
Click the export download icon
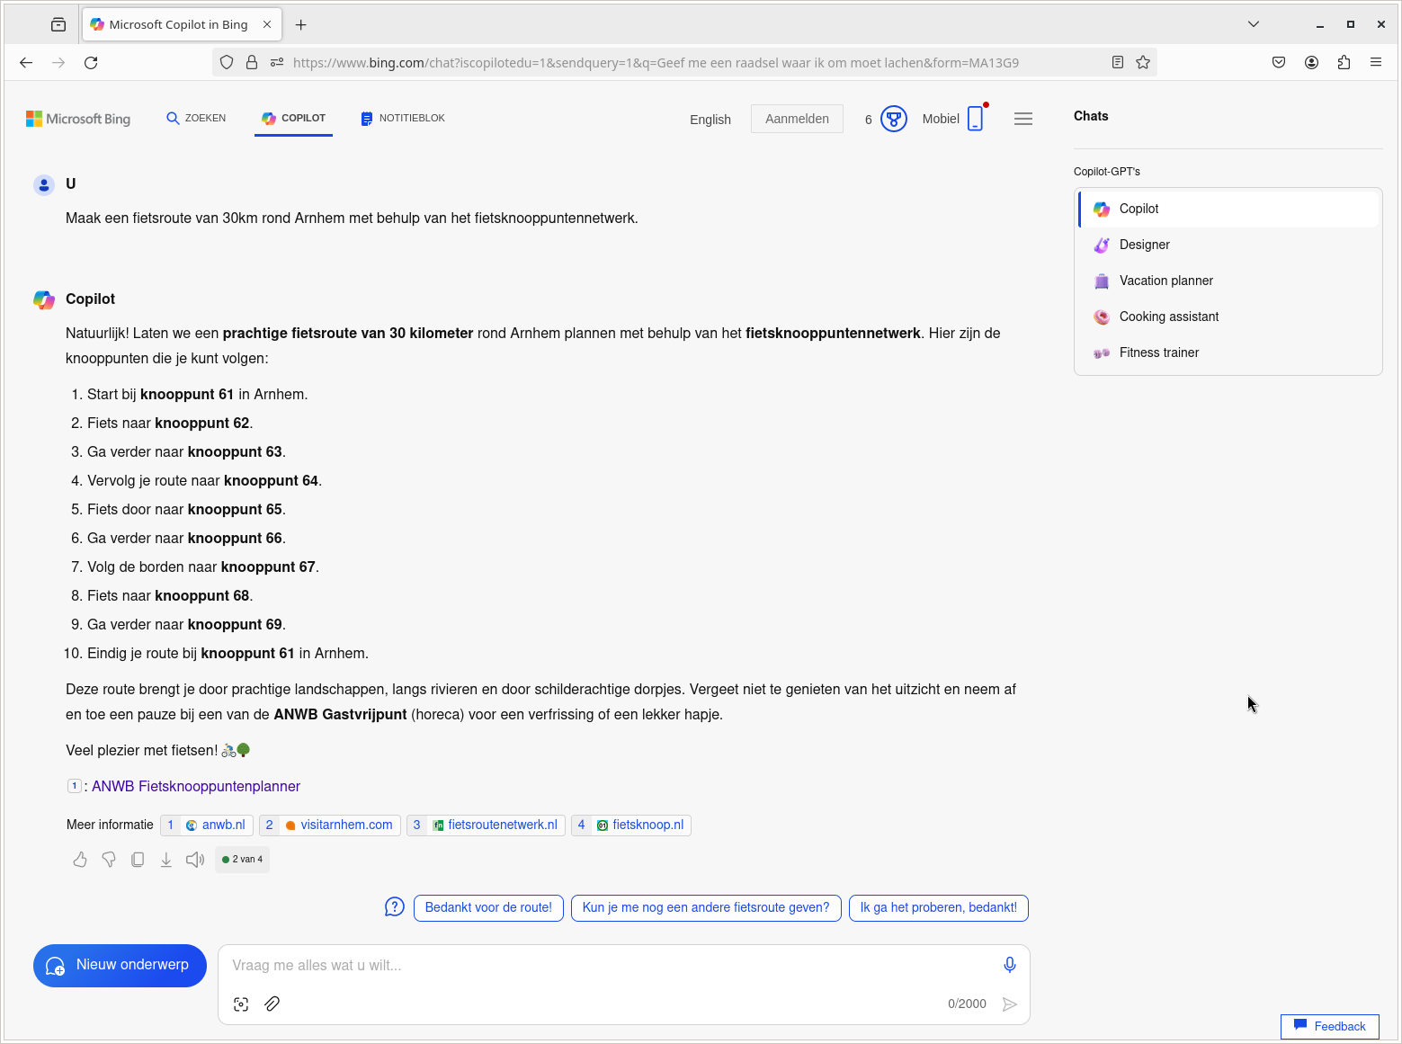166,860
